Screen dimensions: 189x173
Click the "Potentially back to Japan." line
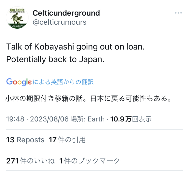point(55,60)
